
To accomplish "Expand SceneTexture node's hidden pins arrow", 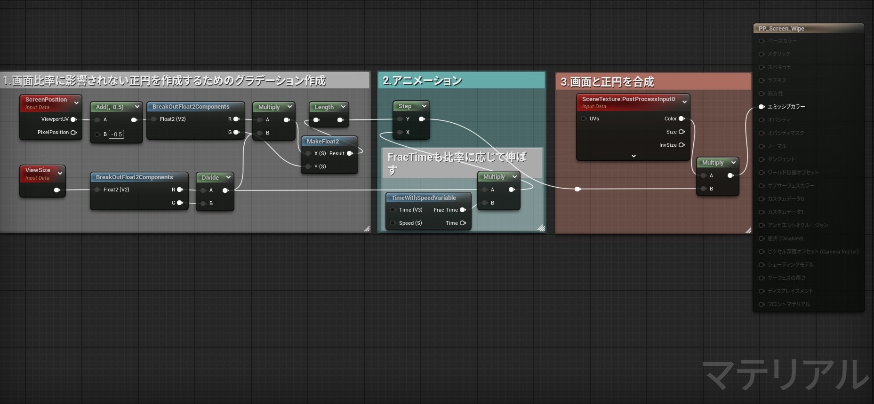I will 633,156.
